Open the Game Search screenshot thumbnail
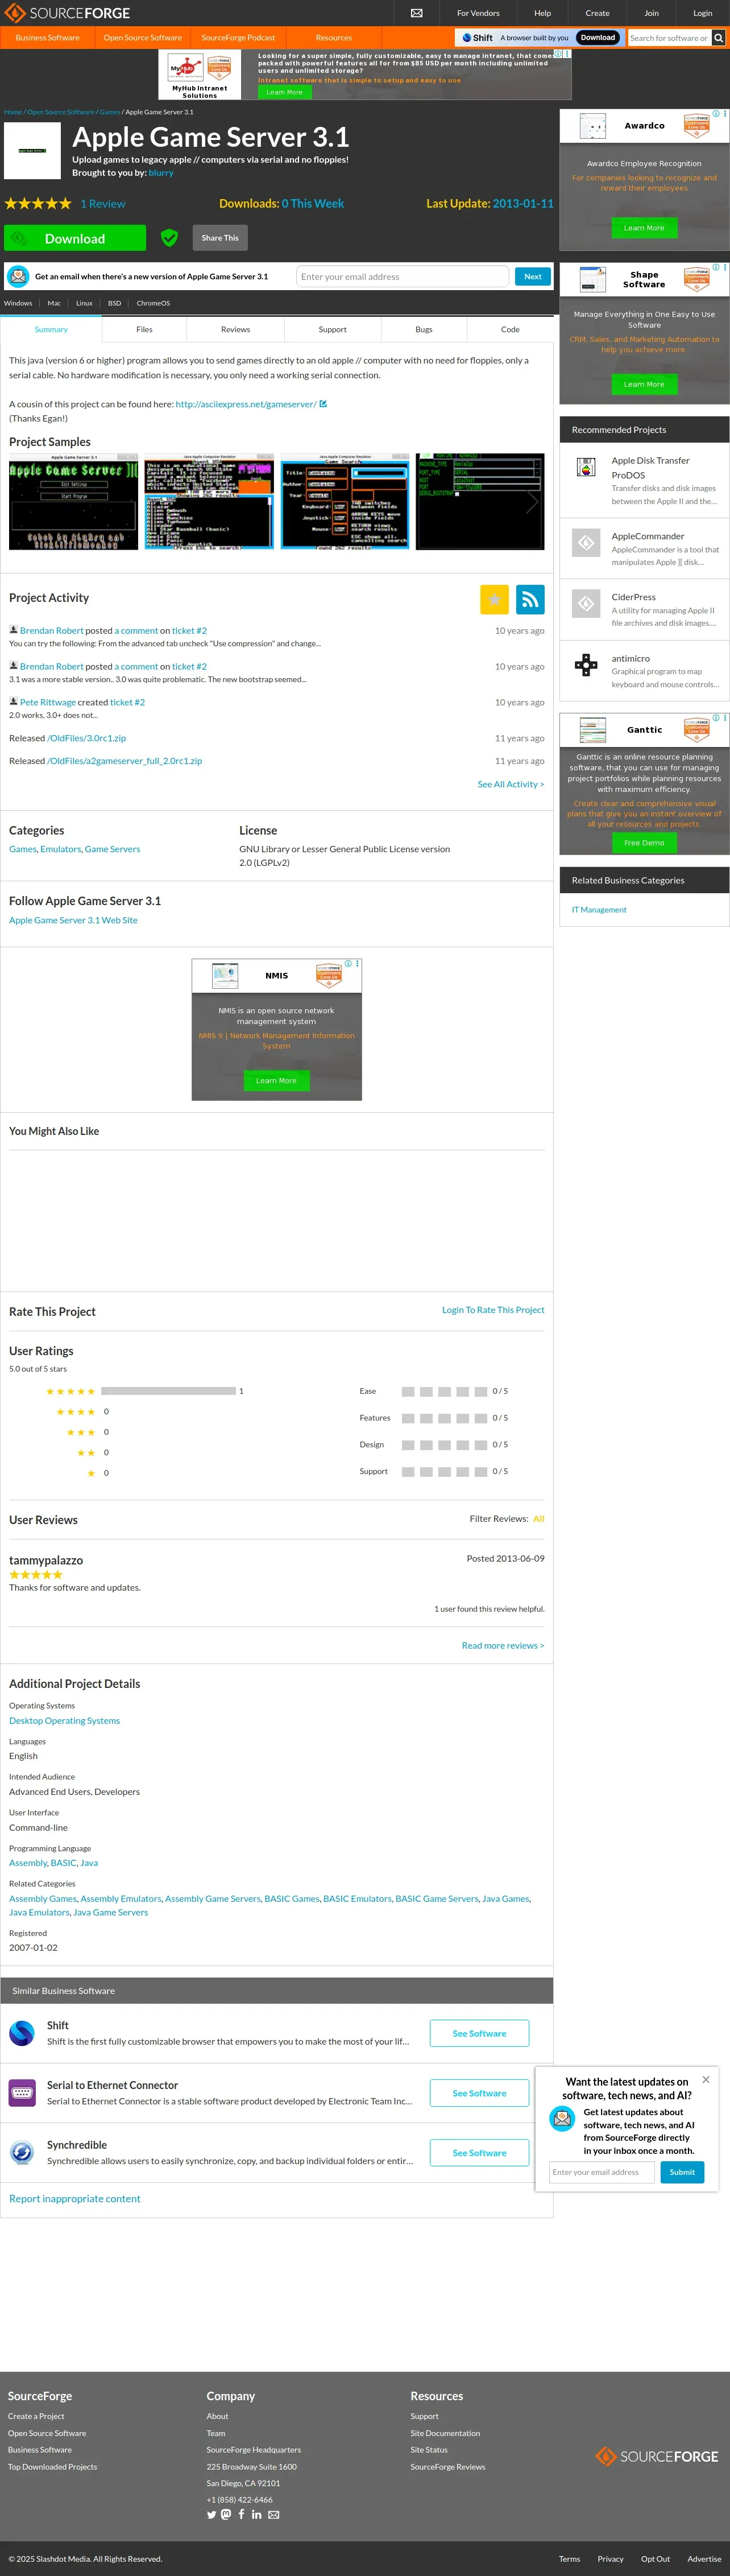The width and height of the screenshot is (730, 2576). click(x=345, y=501)
